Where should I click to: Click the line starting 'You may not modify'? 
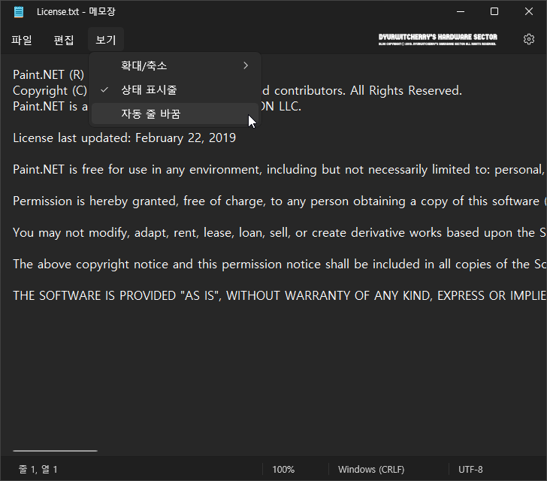pos(280,233)
